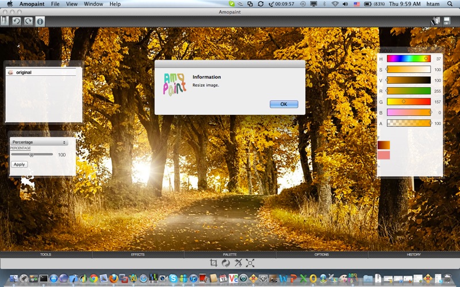Click the Undo arrow in the toolbar
The width and height of the screenshot is (460, 287).
click(x=17, y=21)
